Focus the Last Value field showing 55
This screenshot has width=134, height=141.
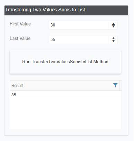coord(79,40)
